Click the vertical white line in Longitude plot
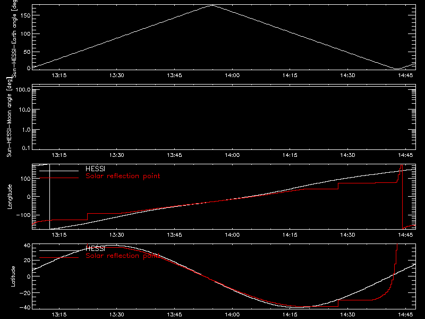425x319 pixels. pos(49,196)
